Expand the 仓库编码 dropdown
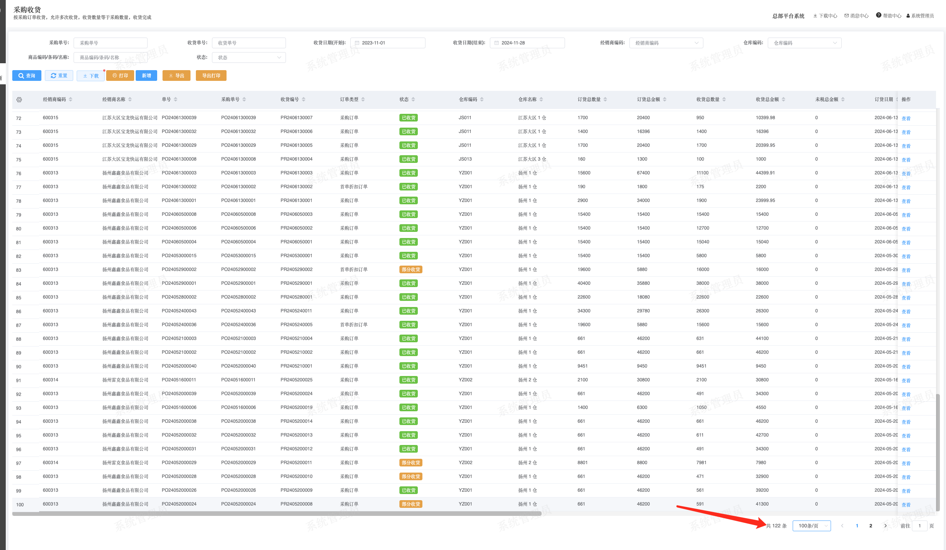Screen dimensions: 946x550 [x=804, y=43]
